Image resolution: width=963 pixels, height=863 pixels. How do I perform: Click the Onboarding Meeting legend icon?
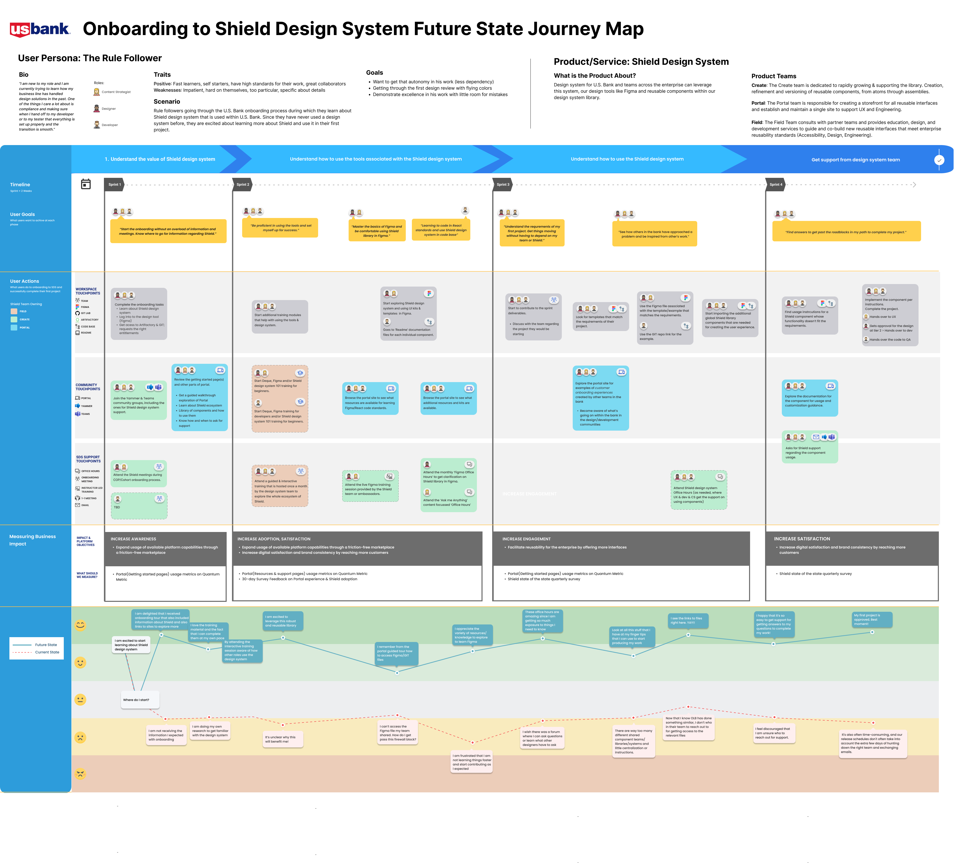77,479
